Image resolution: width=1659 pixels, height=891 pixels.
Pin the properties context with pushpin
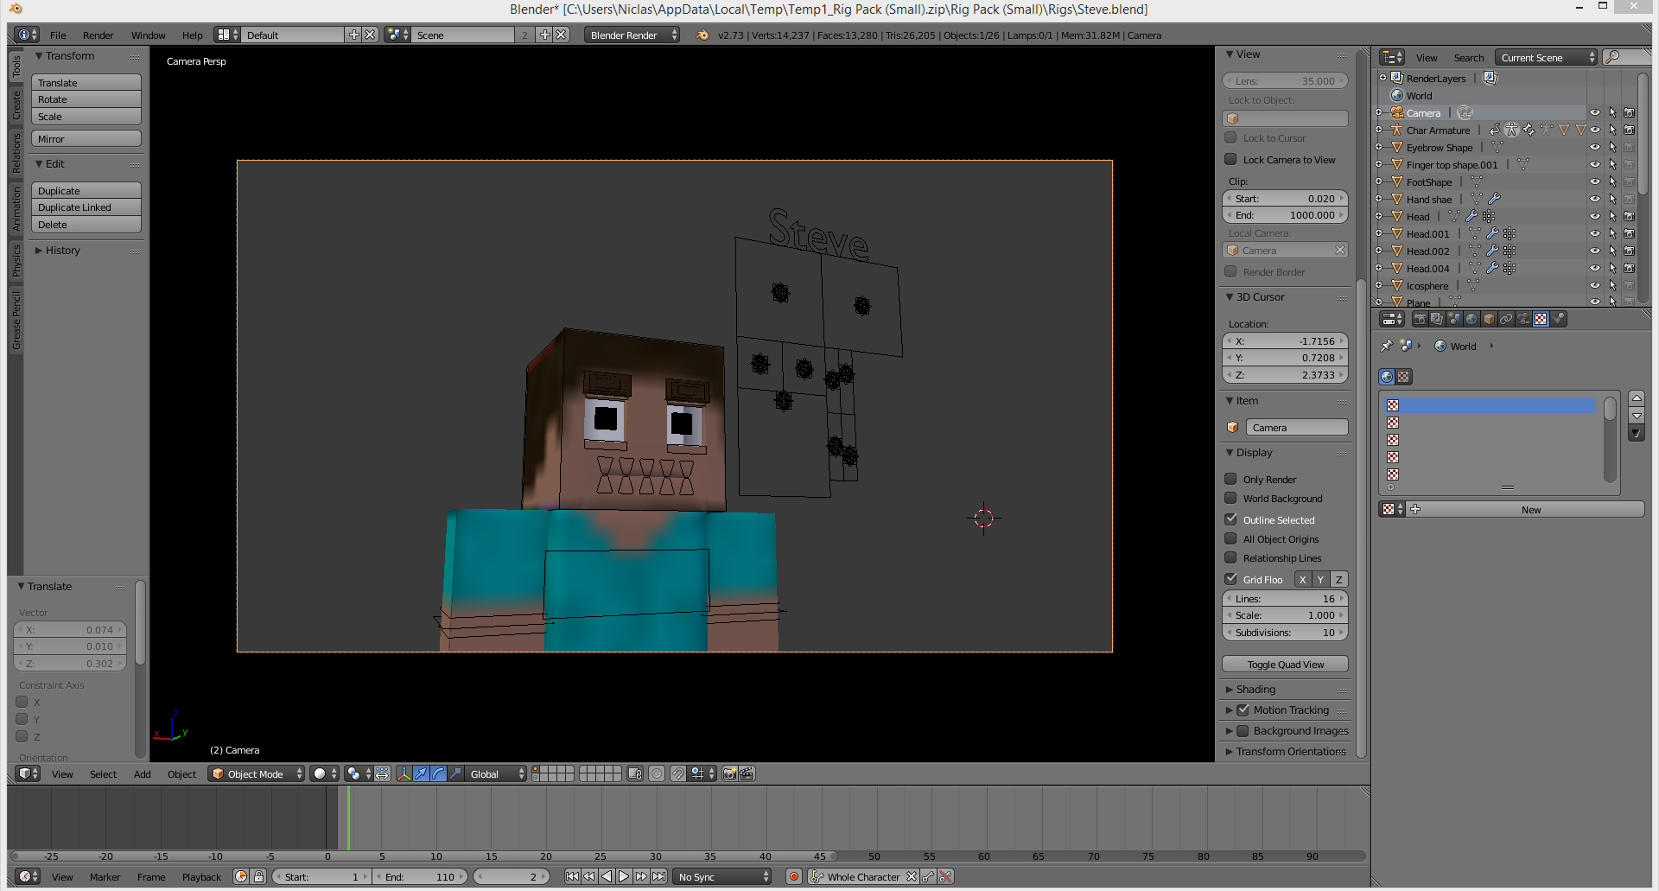(x=1387, y=346)
